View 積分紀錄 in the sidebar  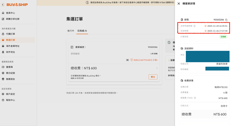click(x=10, y=73)
